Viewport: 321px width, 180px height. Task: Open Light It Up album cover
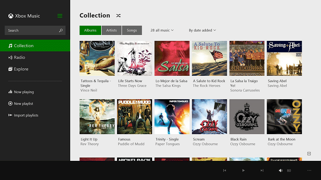tap(97, 117)
